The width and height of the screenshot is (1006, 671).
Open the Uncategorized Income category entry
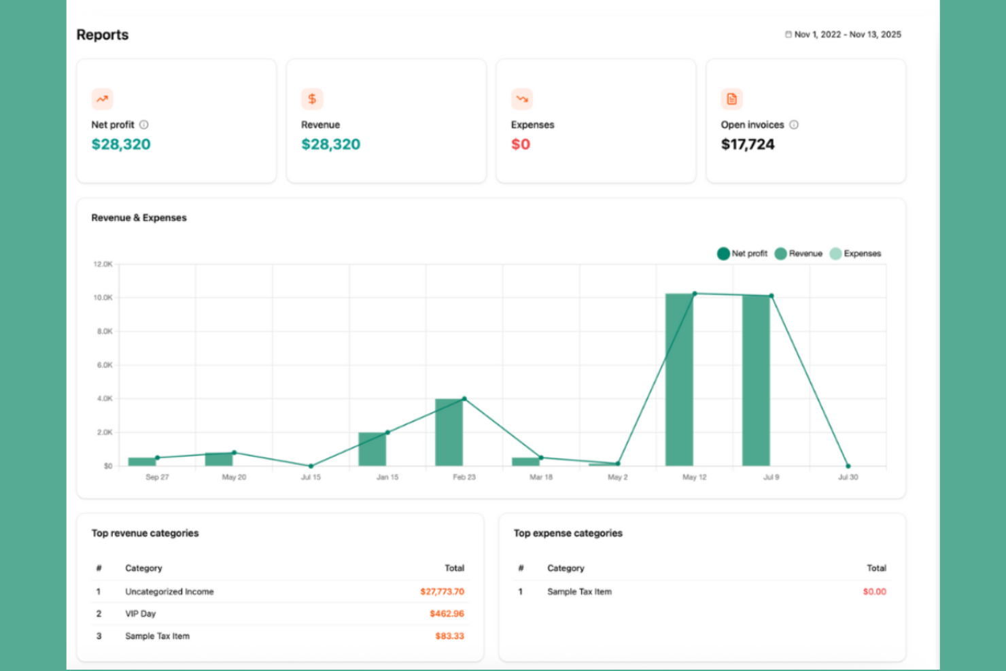click(x=169, y=591)
